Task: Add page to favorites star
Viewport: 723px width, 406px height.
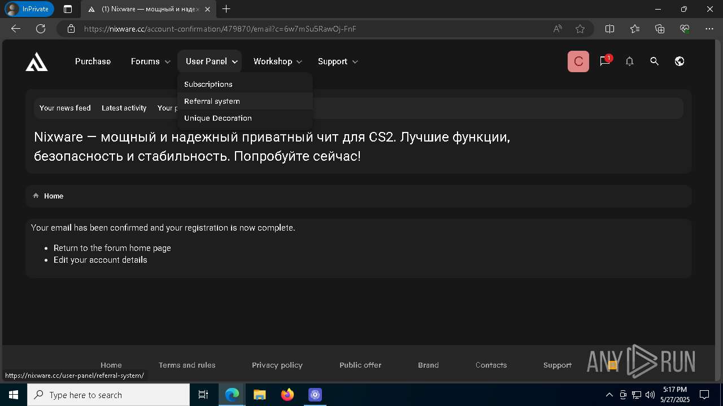Action: pos(580,29)
